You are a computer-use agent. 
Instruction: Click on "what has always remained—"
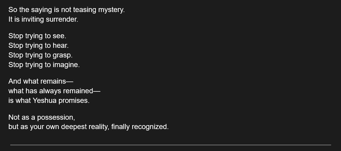click(x=54, y=91)
